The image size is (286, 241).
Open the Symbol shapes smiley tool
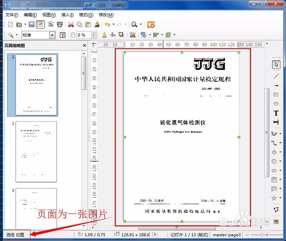274,161
